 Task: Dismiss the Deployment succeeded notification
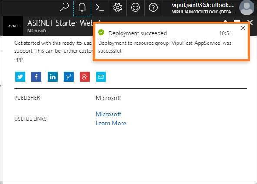(x=243, y=28)
